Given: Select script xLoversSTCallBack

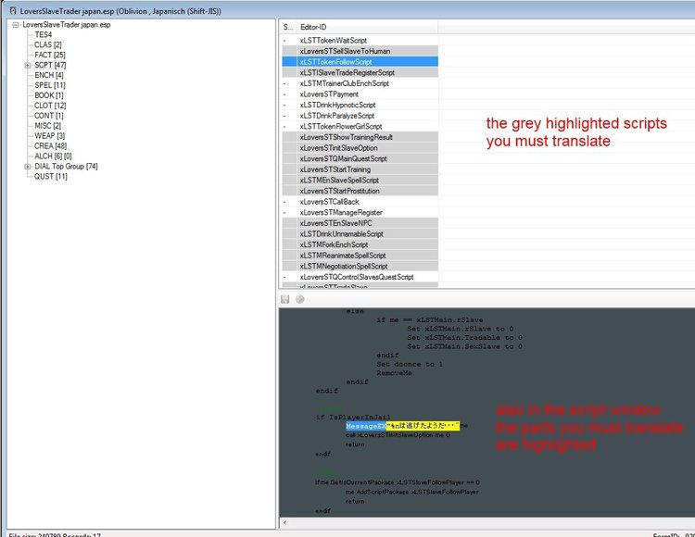Looking at the screenshot, I should 360,202.
